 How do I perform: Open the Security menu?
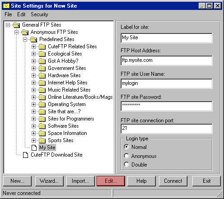pos(39,14)
